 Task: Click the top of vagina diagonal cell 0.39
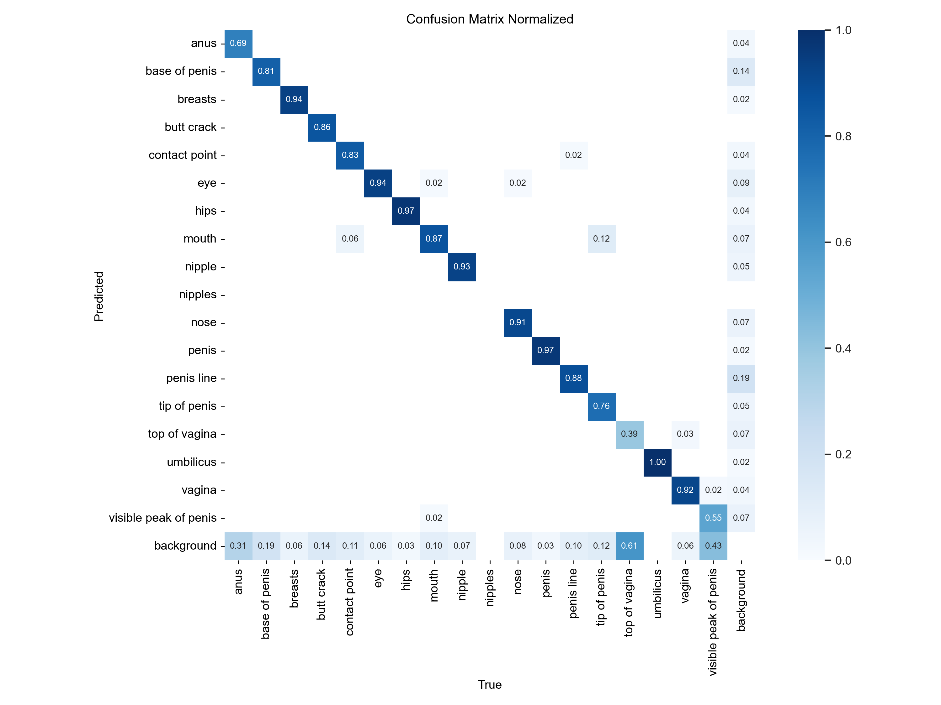tap(629, 422)
